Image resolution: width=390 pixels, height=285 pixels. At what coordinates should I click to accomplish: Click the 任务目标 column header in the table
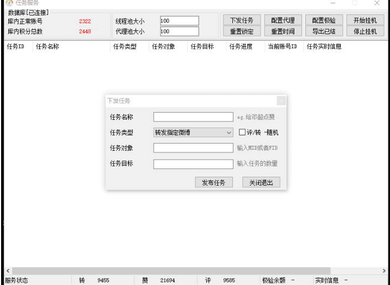(207, 46)
